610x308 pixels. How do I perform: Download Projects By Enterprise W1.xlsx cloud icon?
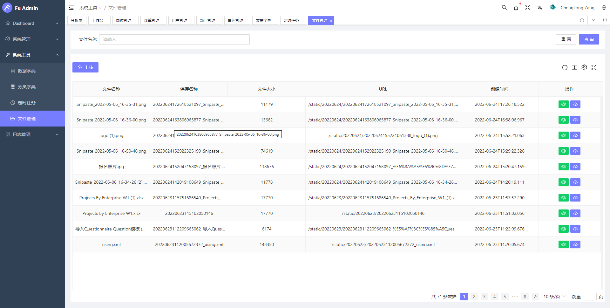click(575, 213)
